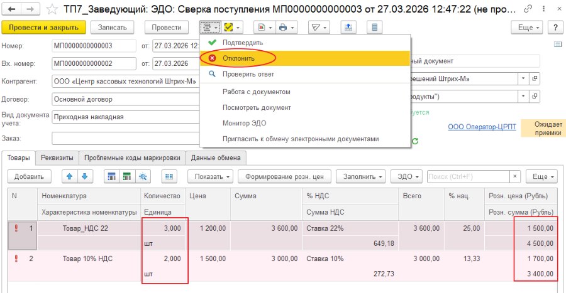Click the Ставка 22% cell
The image size is (566, 293).
pyautogui.click(x=350, y=228)
